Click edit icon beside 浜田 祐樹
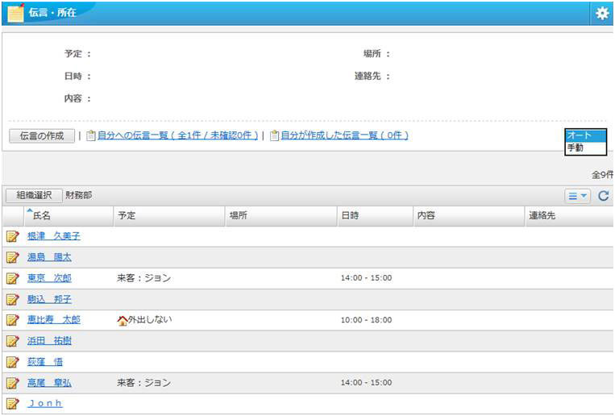Screen dimensions: 615x416 click(12, 341)
